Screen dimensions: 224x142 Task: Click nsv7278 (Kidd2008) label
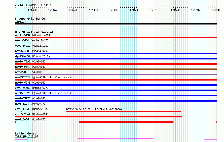pyautogui.click(x=29, y=72)
